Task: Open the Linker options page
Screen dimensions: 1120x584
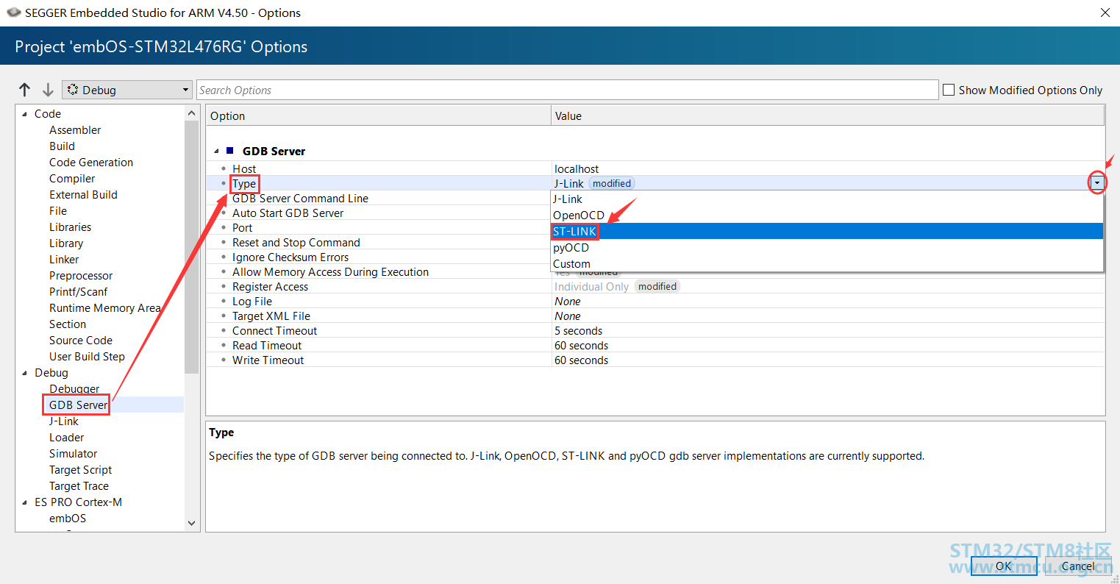Action: pyautogui.click(x=64, y=260)
